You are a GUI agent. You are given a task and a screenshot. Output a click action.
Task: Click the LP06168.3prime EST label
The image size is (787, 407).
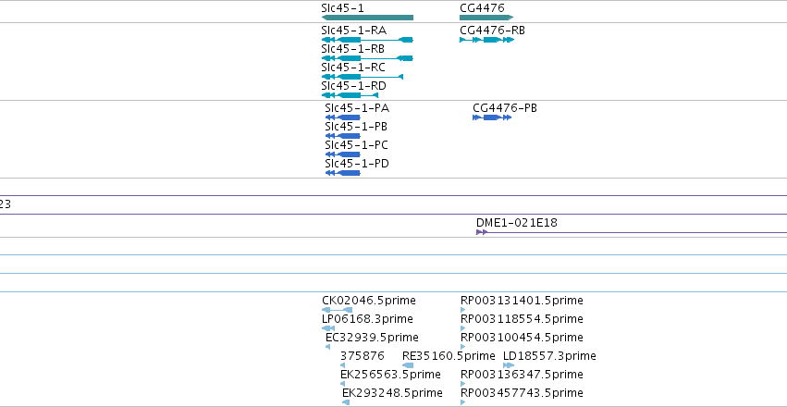(x=367, y=319)
